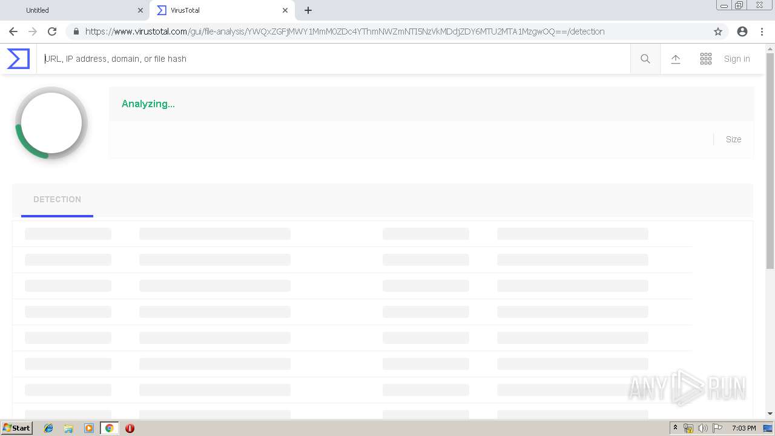Open the taskbar media player icon
The height and width of the screenshot is (436, 775).
click(x=89, y=428)
